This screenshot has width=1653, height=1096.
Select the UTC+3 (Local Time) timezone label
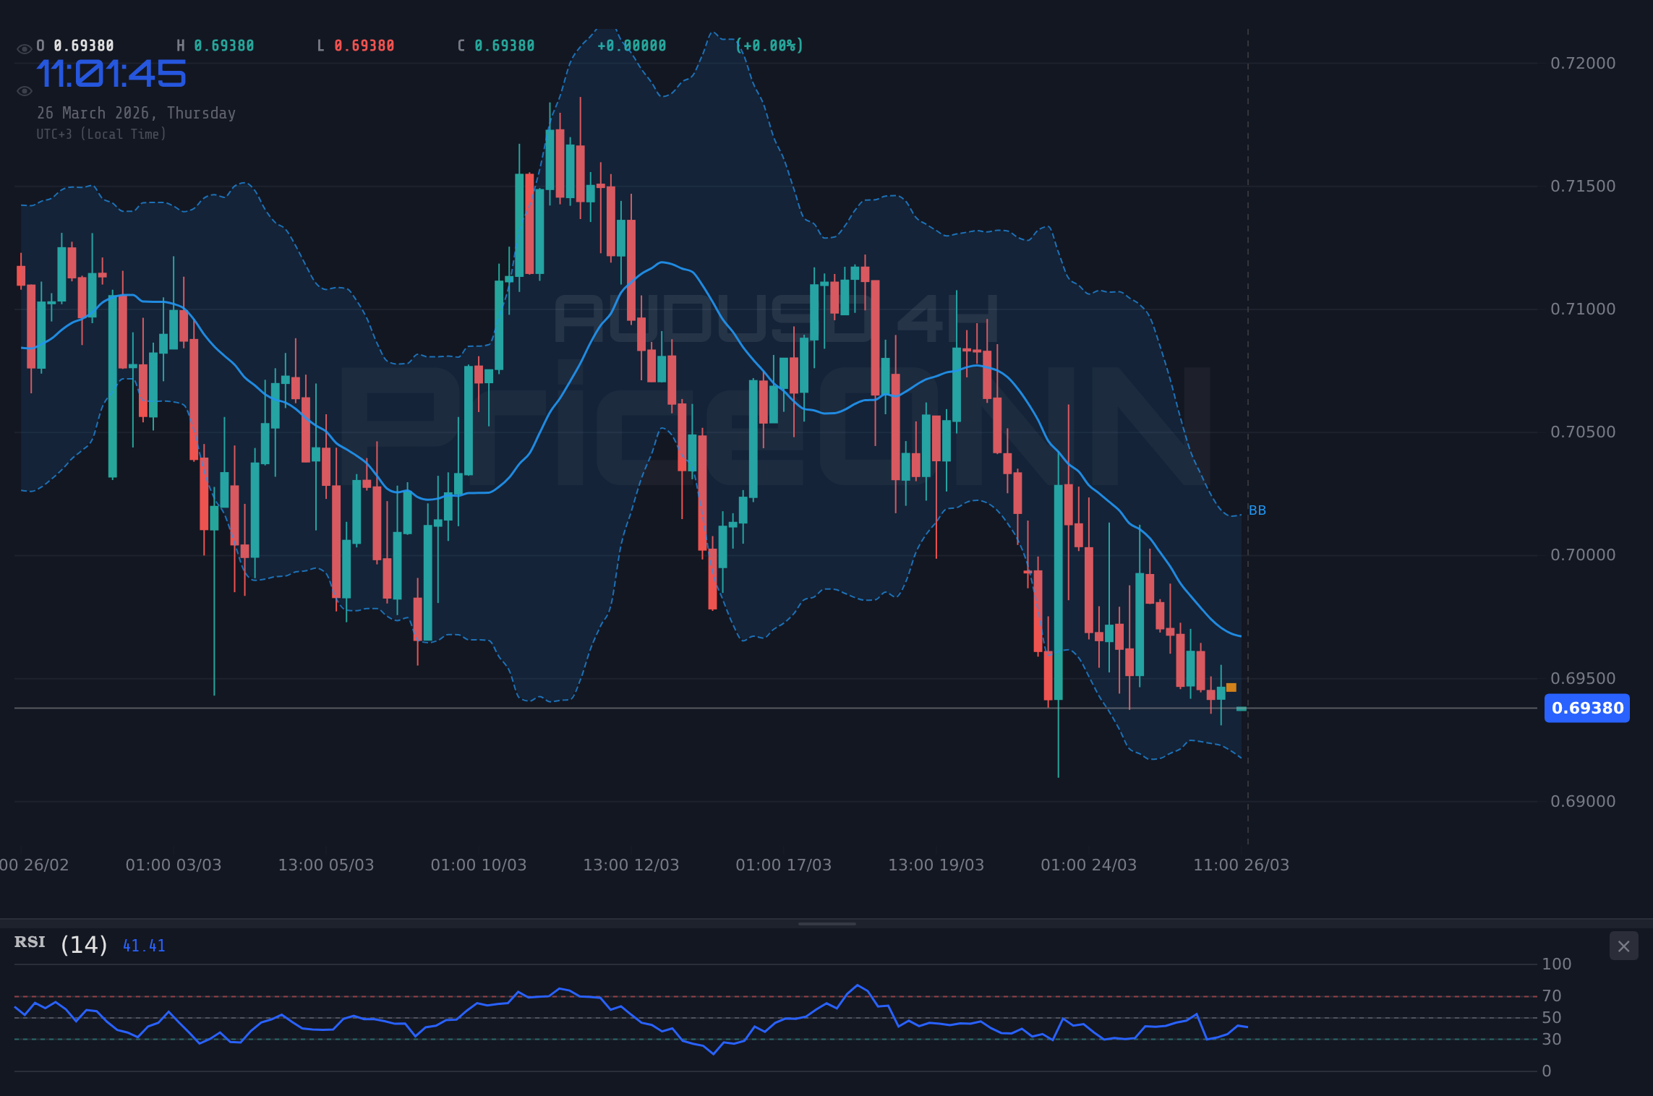101,134
